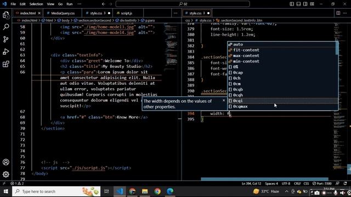Select the right group style.css tab
The image size is (351, 197).
(x=197, y=13)
